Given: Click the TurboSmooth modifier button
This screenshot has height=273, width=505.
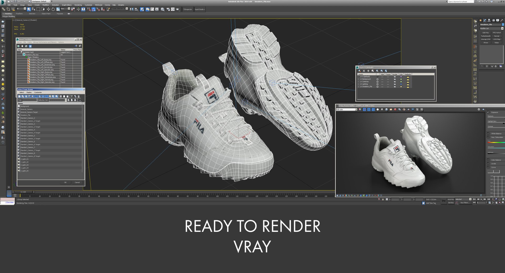Looking at the screenshot, I should pyautogui.click(x=486, y=36).
